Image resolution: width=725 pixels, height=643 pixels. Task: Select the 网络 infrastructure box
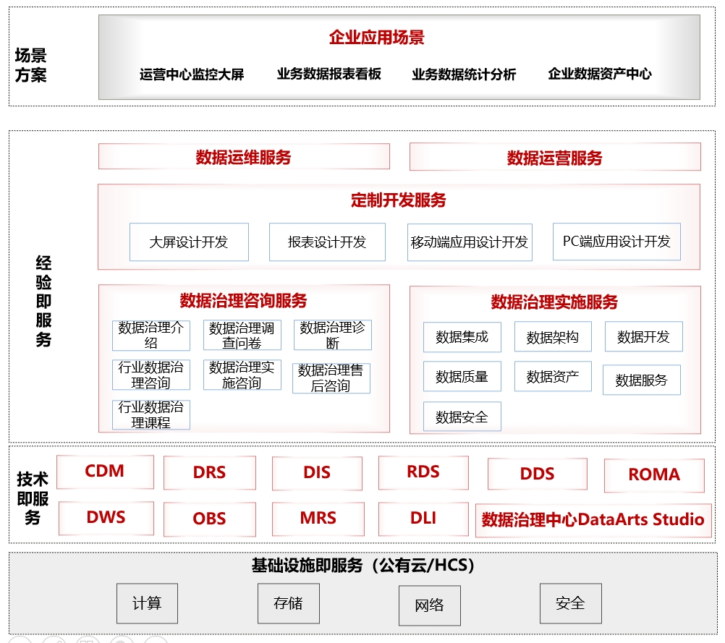[x=430, y=605]
